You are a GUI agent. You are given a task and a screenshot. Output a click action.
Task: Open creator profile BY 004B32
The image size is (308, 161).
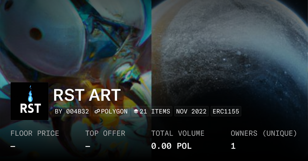(72, 111)
